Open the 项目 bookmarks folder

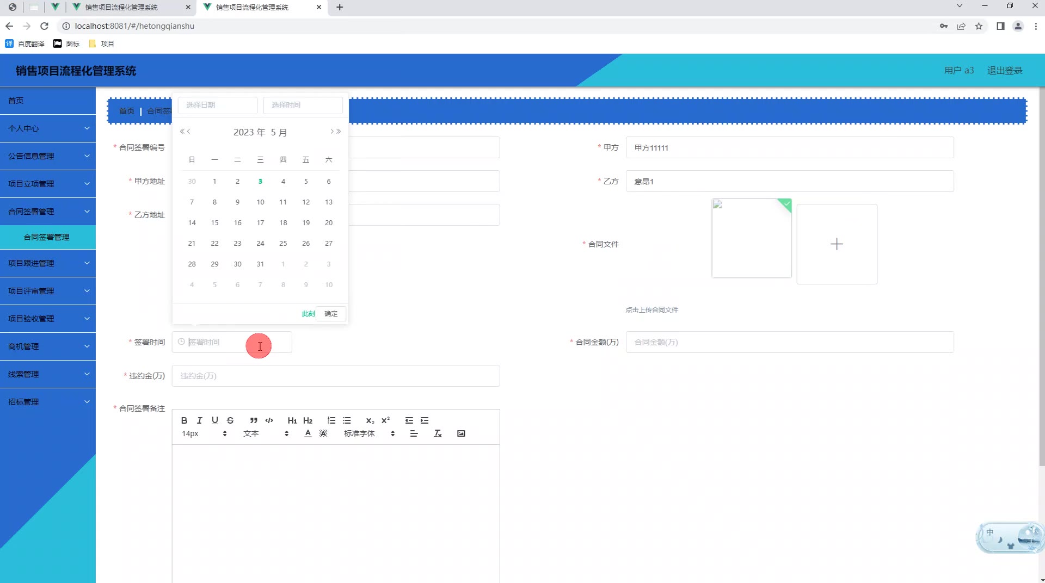(x=101, y=44)
